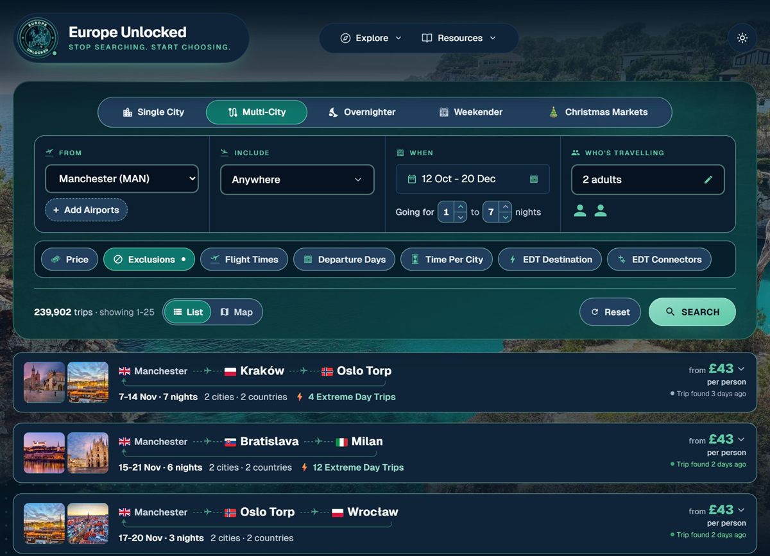Click the second adult person icon
Screen dimensions: 770x556
601,210
